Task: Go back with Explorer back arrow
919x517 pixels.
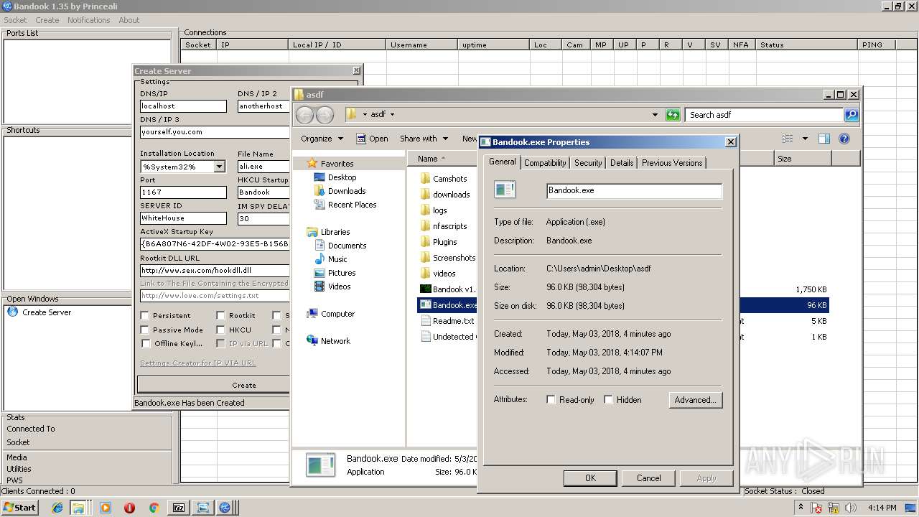Action: pyautogui.click(x=304, y=115)
